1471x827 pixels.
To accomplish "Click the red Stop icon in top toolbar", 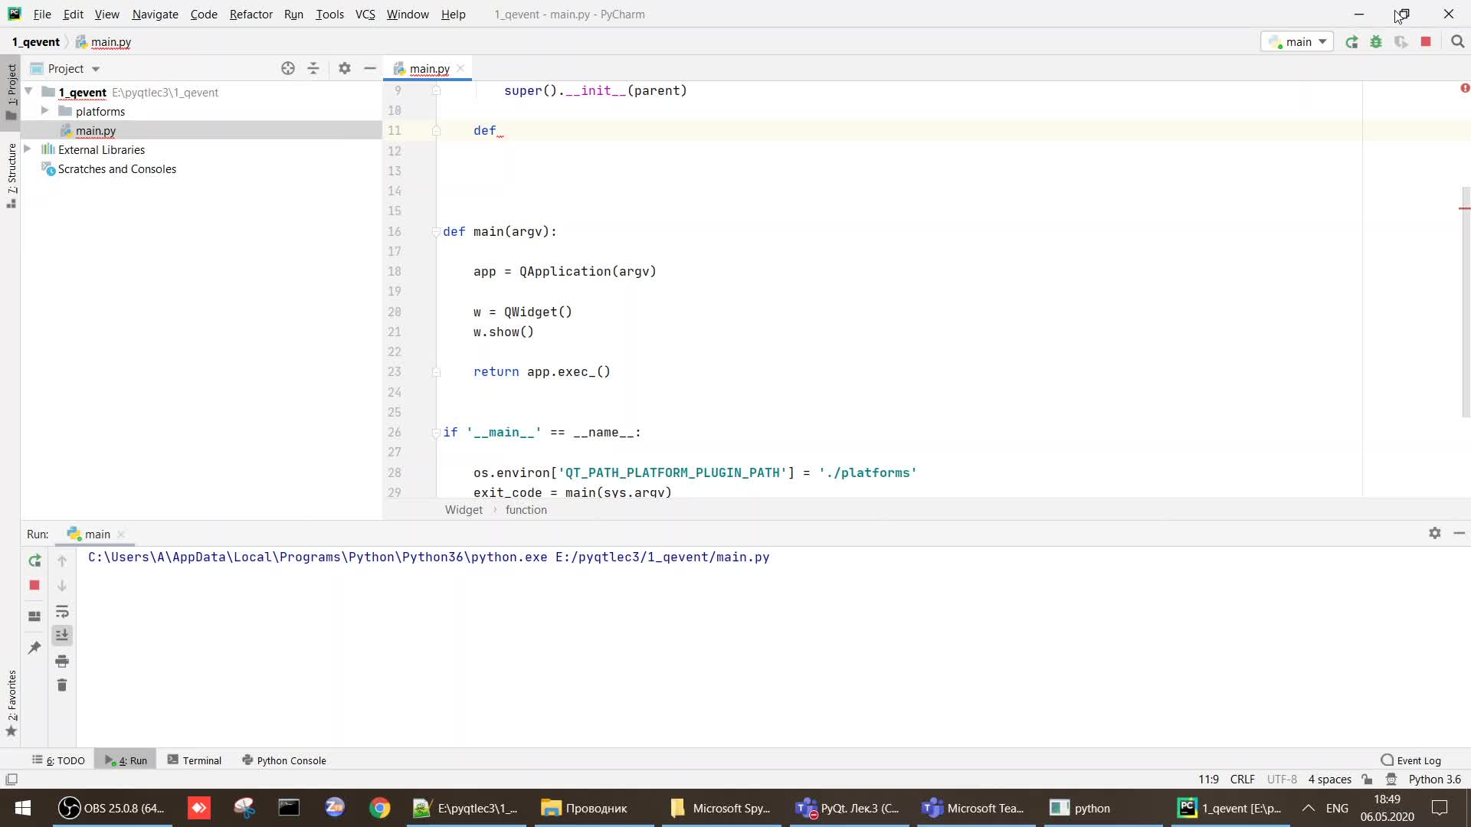I will tap(1426, 42).
